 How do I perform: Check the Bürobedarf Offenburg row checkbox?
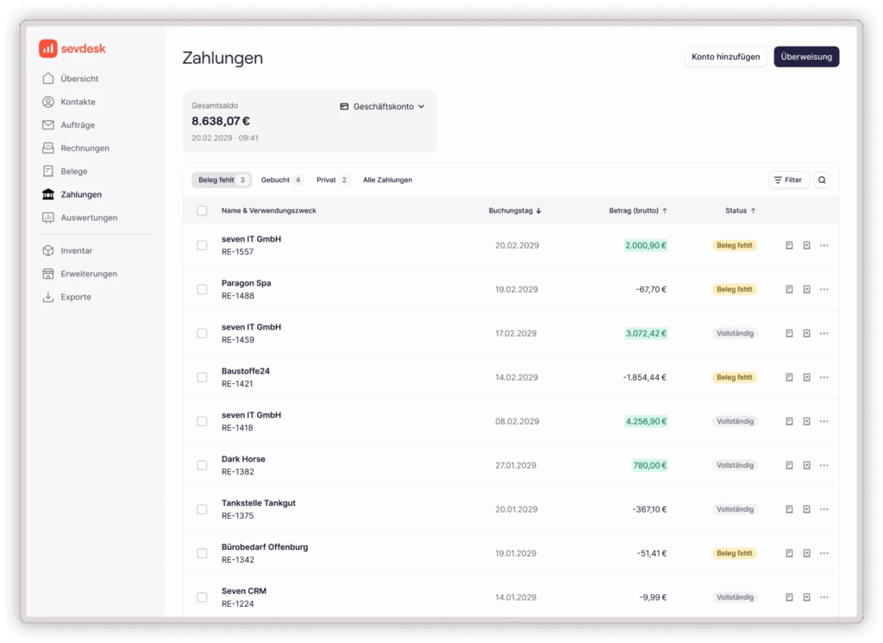click(x=202, y=554)
